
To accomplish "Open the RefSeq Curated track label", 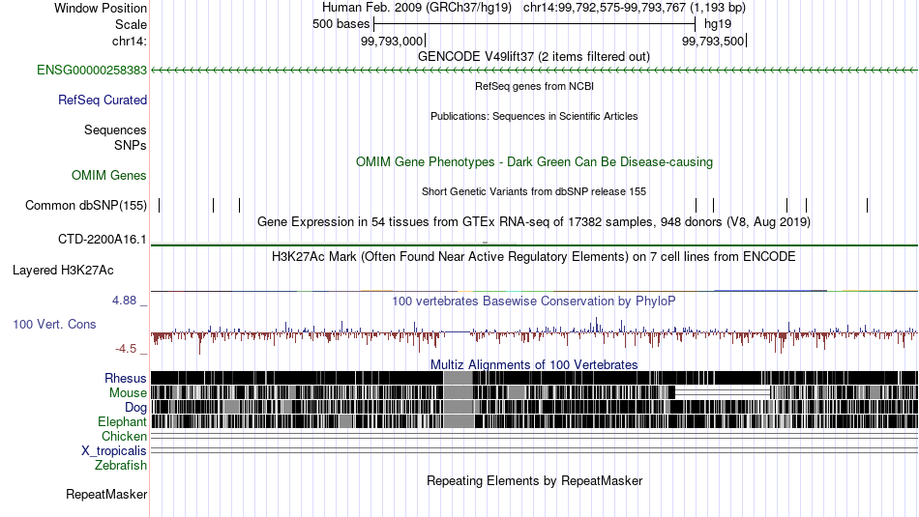I will pyautogui.click(x=103, y=101).
